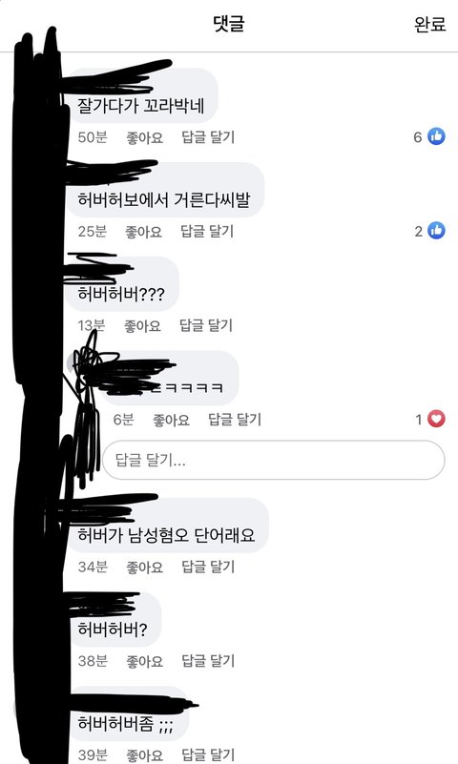Viewport: 458px width, 764px height.
Task: Like the 허버허버좀 ;;; comment
Action: (x=145, y=755)
